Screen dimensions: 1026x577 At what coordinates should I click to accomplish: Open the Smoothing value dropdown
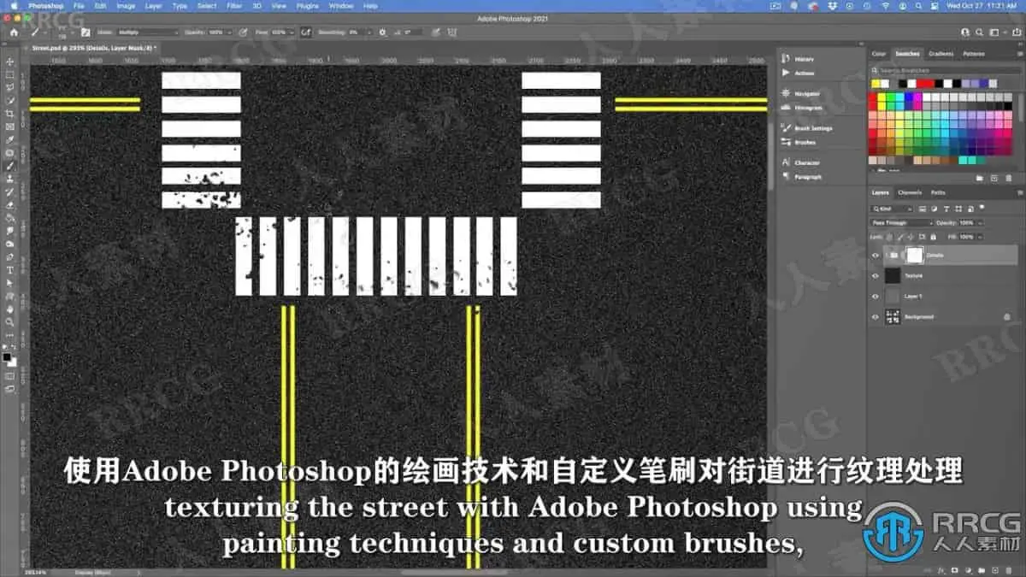pyautogui.click(x=369, y=32)
